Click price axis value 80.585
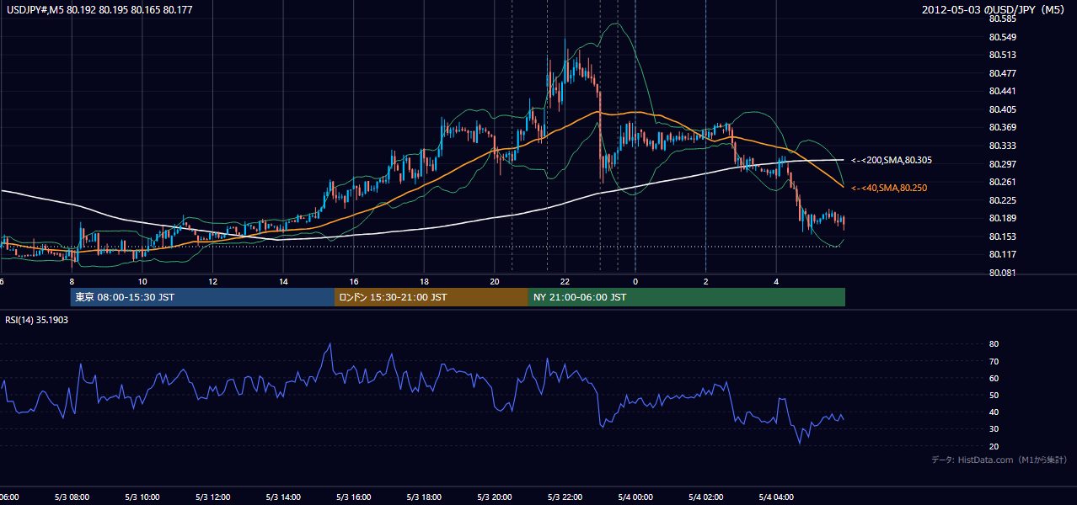The image size is (1077, 505). 1001,19
